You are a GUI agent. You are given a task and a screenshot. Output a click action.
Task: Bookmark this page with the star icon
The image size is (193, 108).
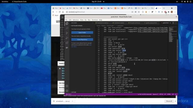139,12
